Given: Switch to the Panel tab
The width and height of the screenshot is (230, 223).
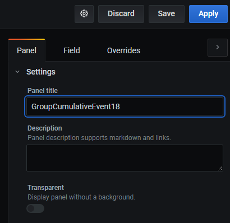Looking at the screenshot, I should point(26,50).
